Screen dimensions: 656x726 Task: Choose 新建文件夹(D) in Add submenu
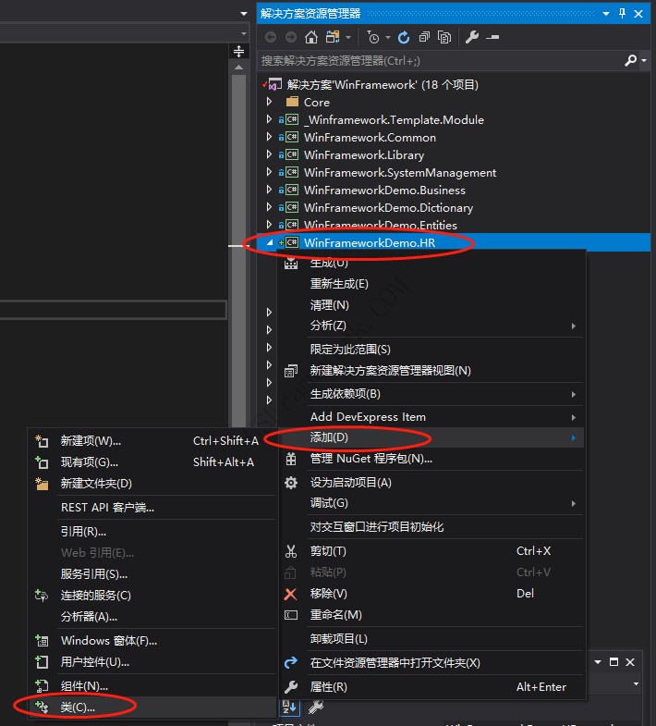[x=152, y=484]
